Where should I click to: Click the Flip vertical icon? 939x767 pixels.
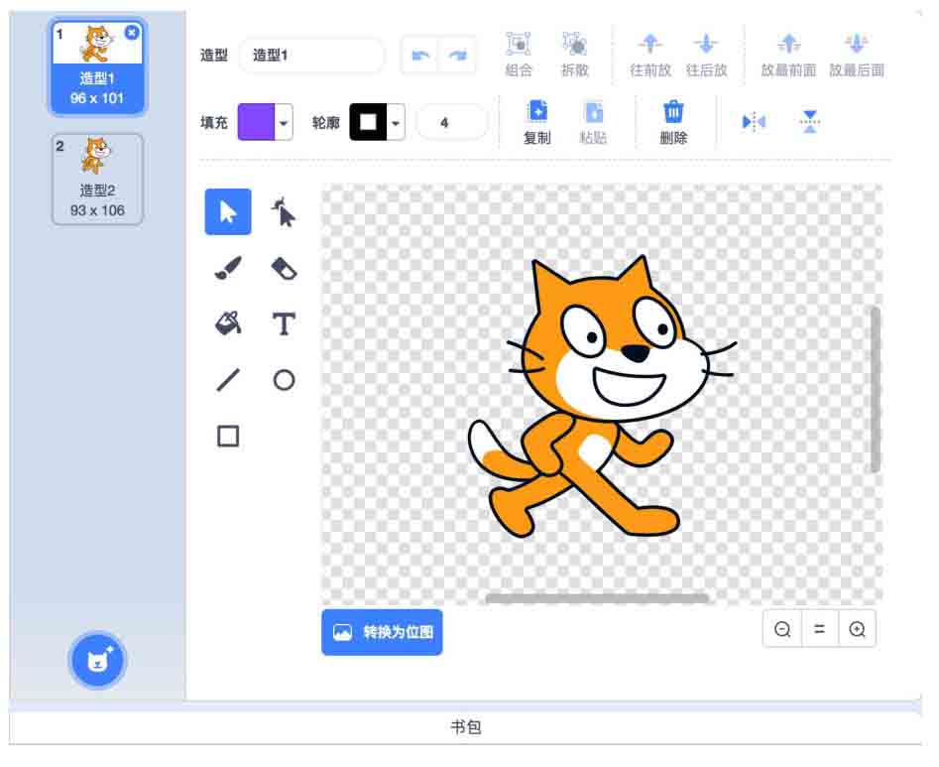point(810,122)
